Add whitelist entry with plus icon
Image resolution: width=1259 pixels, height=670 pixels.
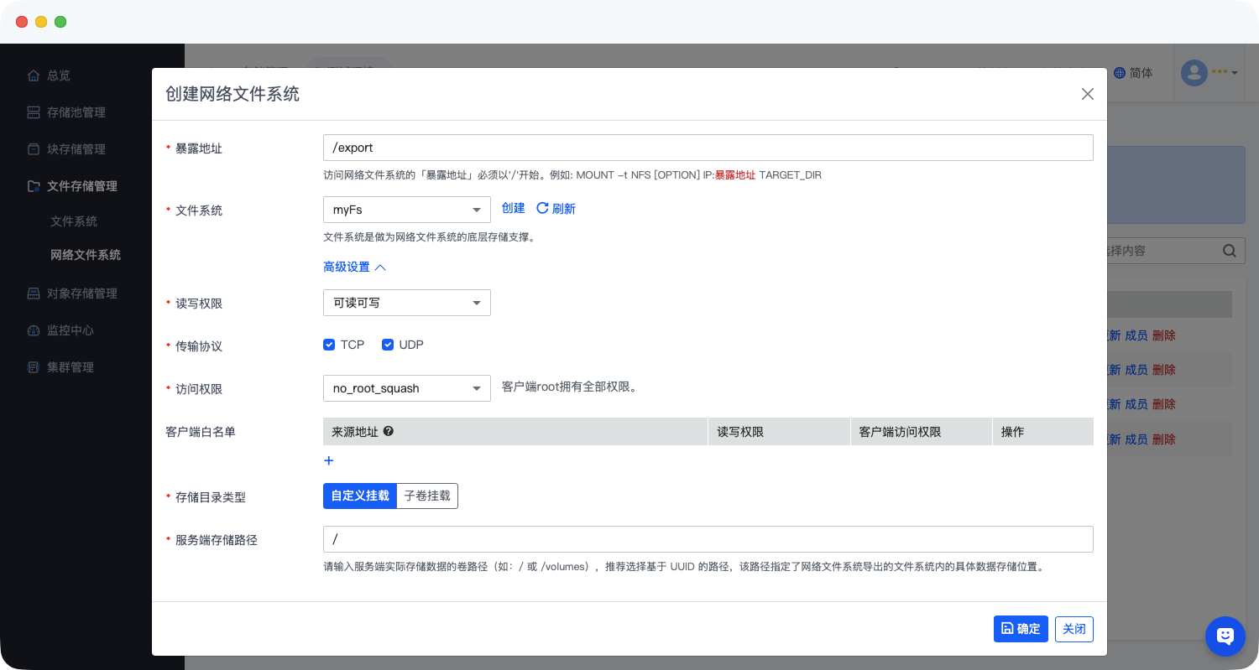point(329,460)
